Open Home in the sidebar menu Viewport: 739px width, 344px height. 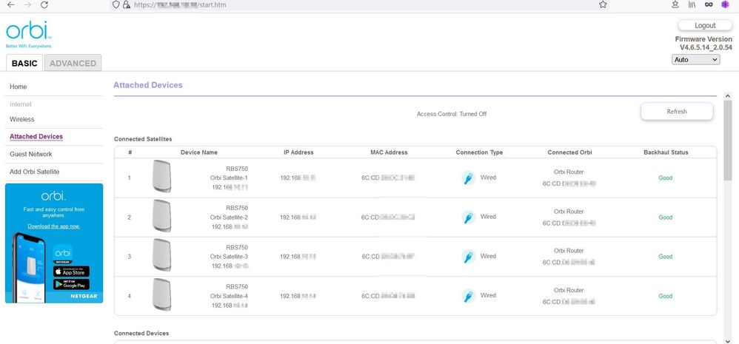[19, 87]
